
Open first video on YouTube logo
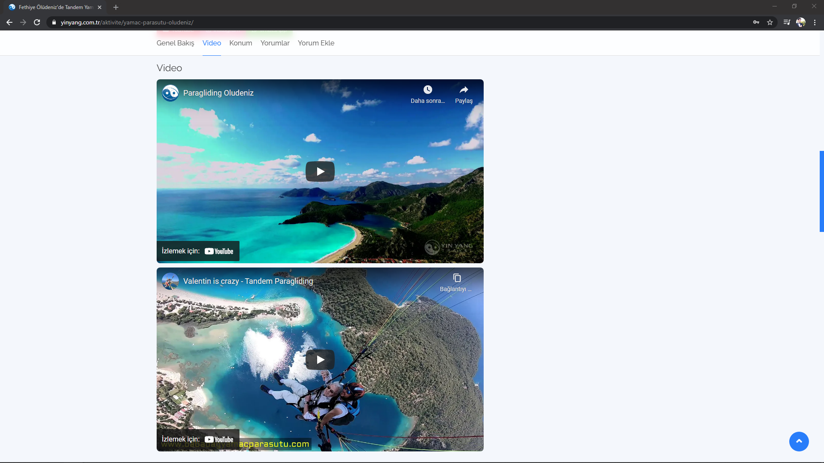(219, 251)
